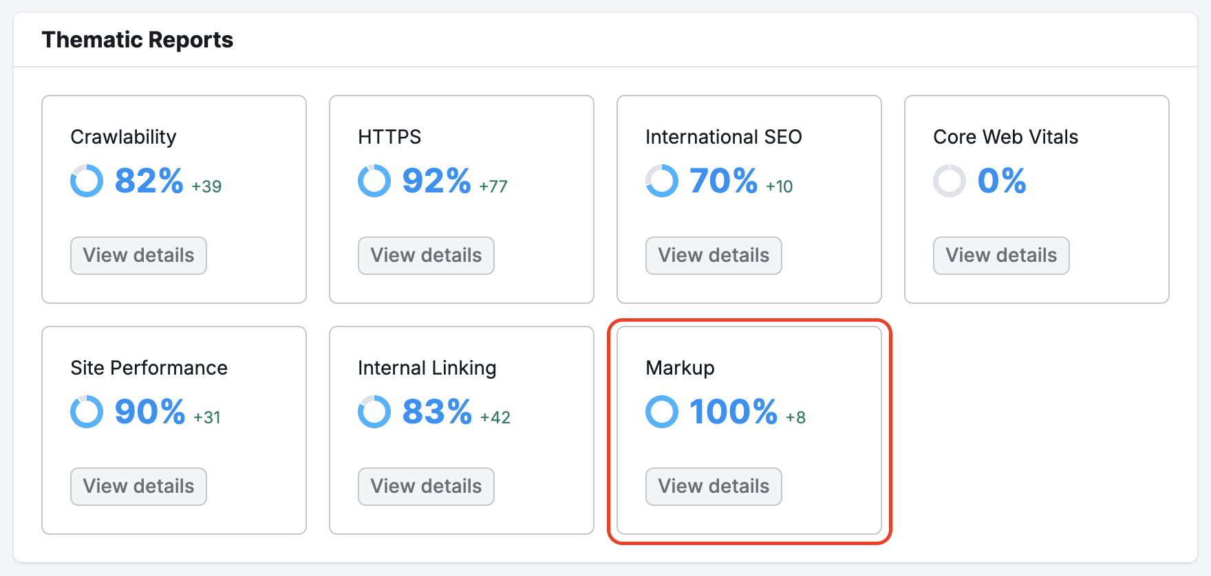Click the Crawlability progress ring icon

pos(87,181)
